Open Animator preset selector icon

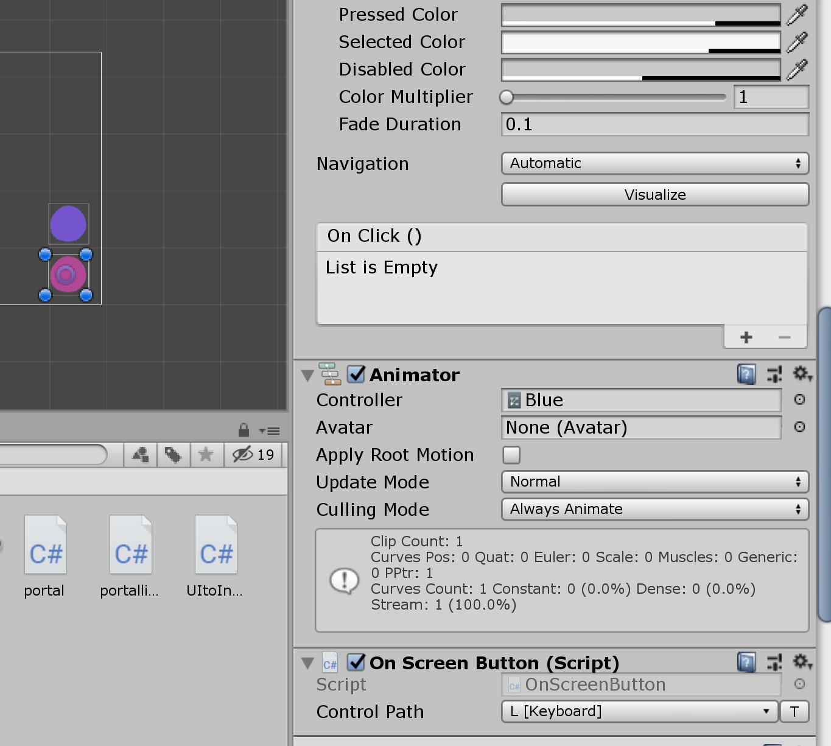coord(774,374)
